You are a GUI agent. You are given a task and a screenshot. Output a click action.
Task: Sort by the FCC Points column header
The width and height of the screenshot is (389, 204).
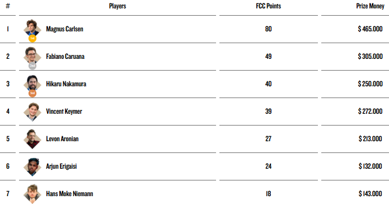pos(269,6)
